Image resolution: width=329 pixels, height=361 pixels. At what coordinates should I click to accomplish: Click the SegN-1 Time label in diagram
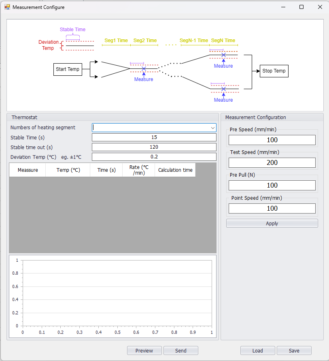click(x=194, y=40)
